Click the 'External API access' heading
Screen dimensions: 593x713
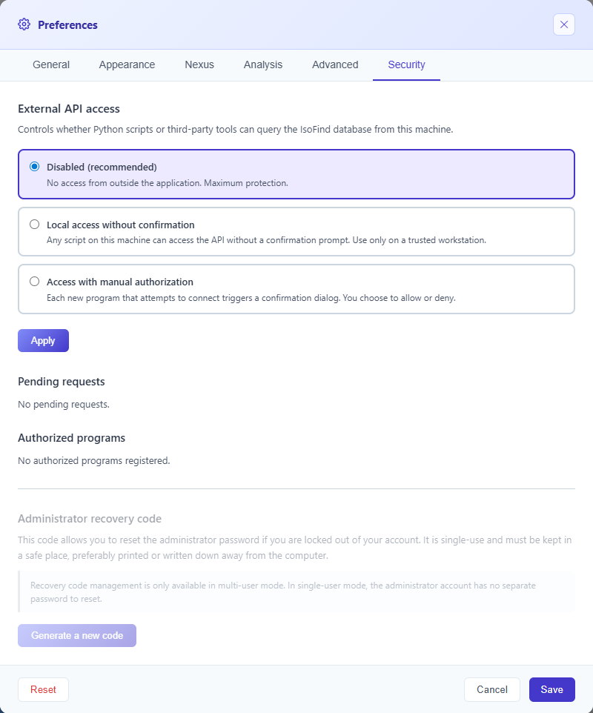click(x=69, y=108)
